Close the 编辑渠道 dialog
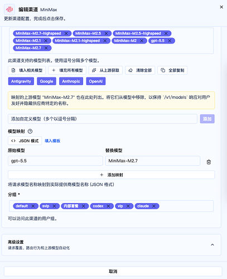This screenshot has height=279, width=227. [x=221, y=7]
